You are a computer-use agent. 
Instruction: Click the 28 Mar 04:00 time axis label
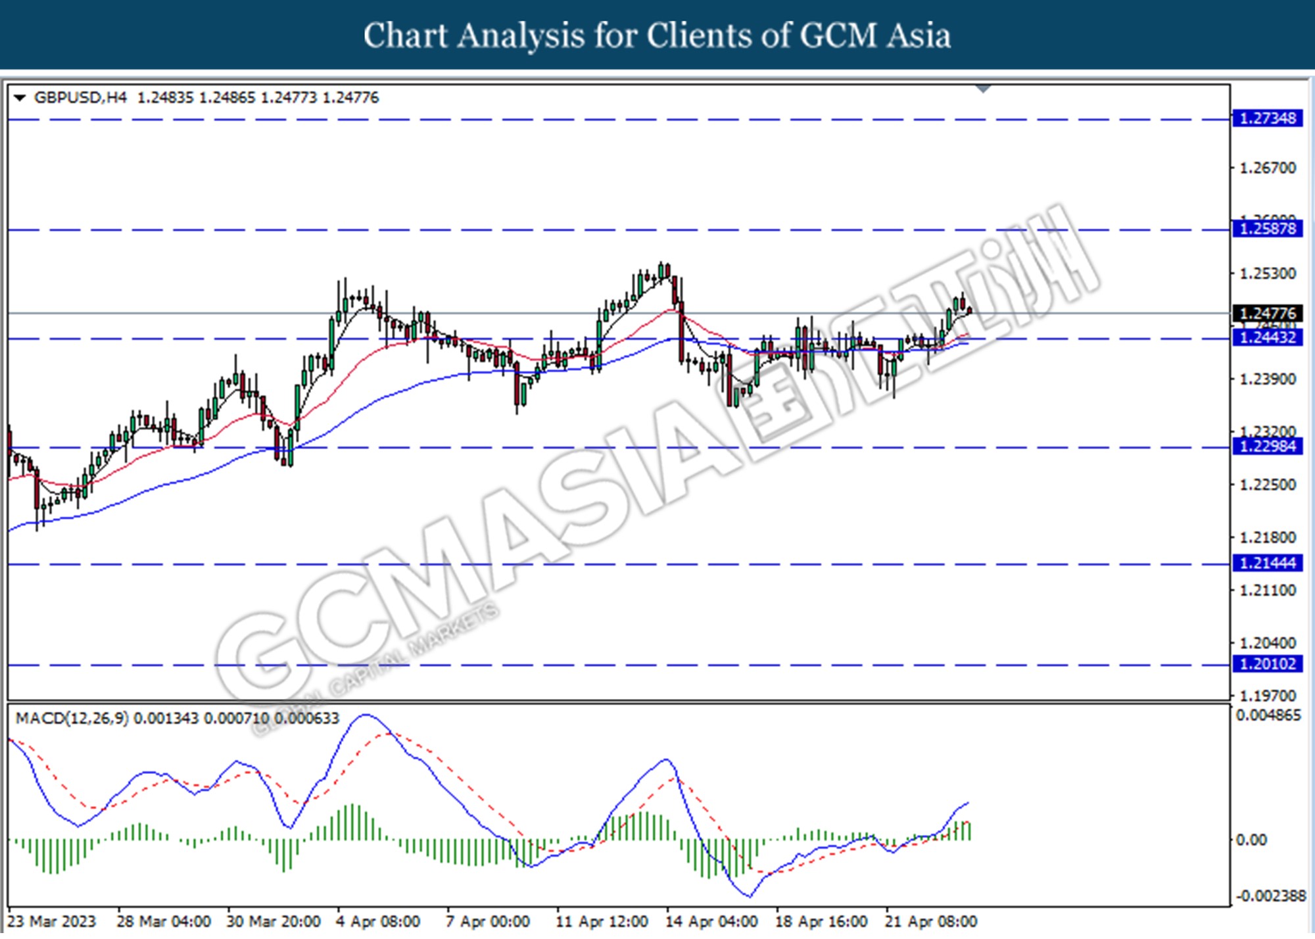(x=164, y=922)
